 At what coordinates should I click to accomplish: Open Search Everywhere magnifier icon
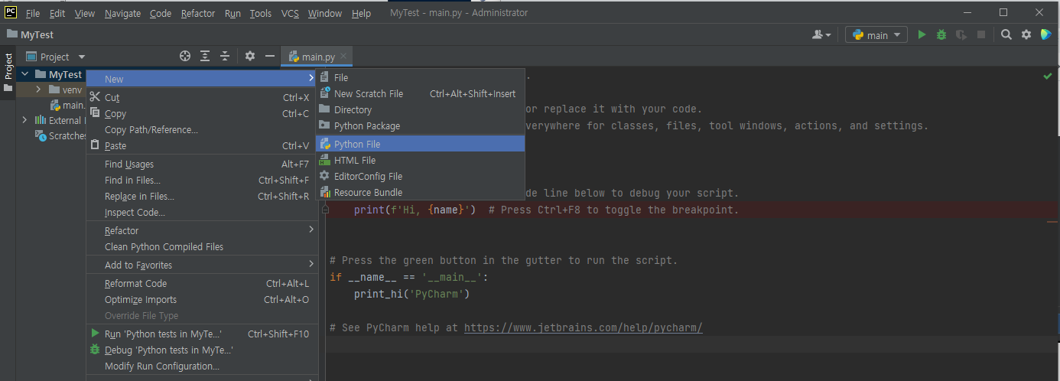click(x=1006, y=34)
